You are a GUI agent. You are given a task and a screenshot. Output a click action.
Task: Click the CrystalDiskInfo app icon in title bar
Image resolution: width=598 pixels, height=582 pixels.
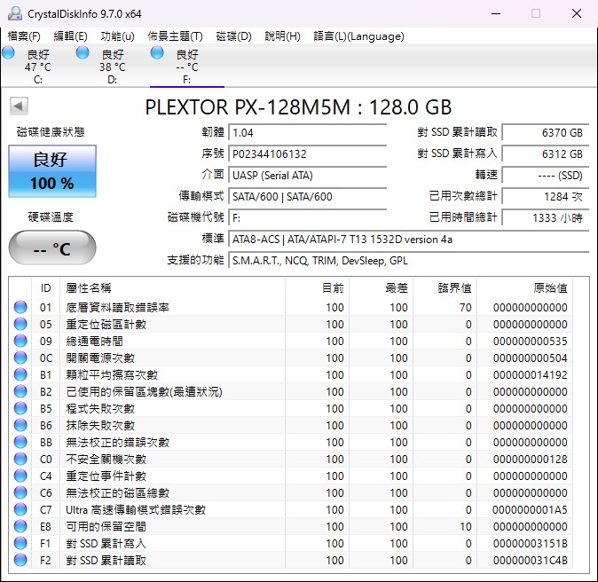point(15,13)
